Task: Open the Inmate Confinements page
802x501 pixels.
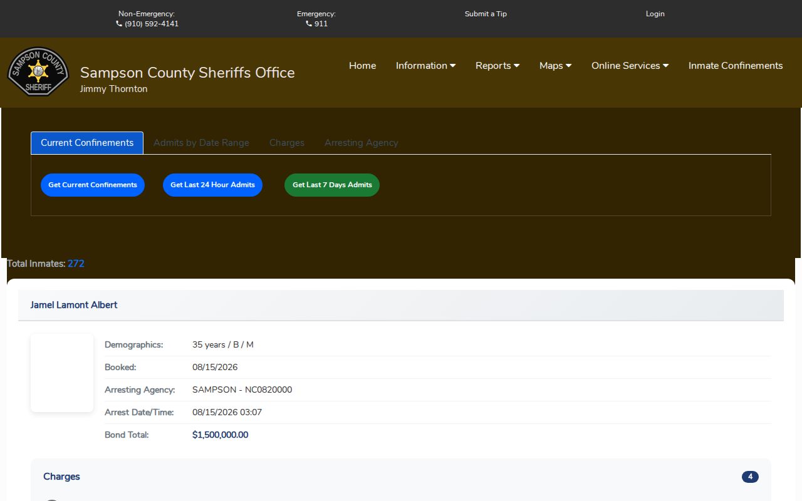Action: pos(736,66)
